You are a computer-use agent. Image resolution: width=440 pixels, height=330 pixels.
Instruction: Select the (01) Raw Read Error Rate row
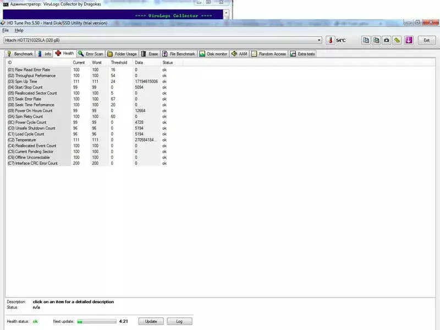click(87, 70)
